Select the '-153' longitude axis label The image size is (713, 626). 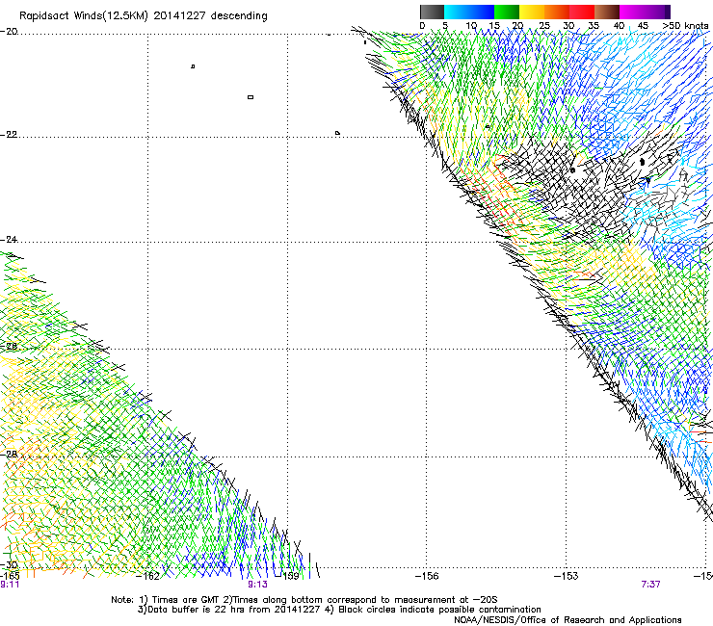pyautogui.click(x=567, y=577)
